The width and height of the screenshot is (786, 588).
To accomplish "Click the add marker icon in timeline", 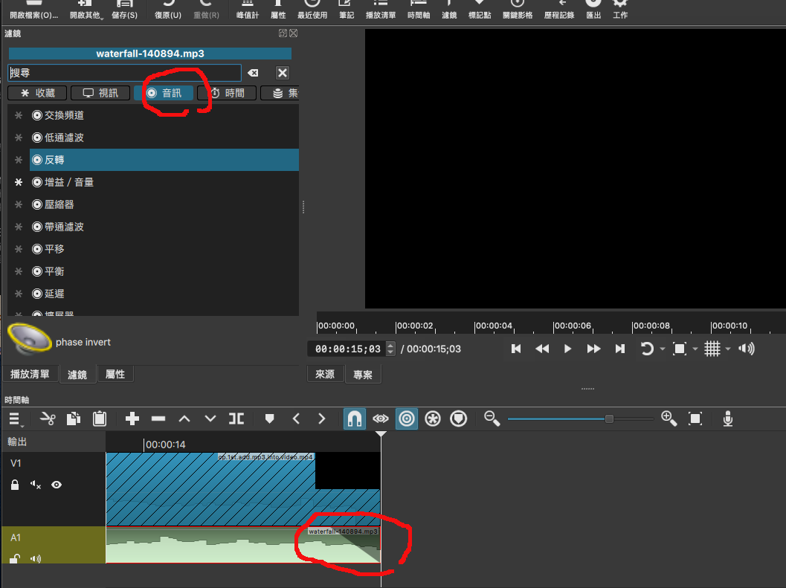I will [x=269, y=419].
